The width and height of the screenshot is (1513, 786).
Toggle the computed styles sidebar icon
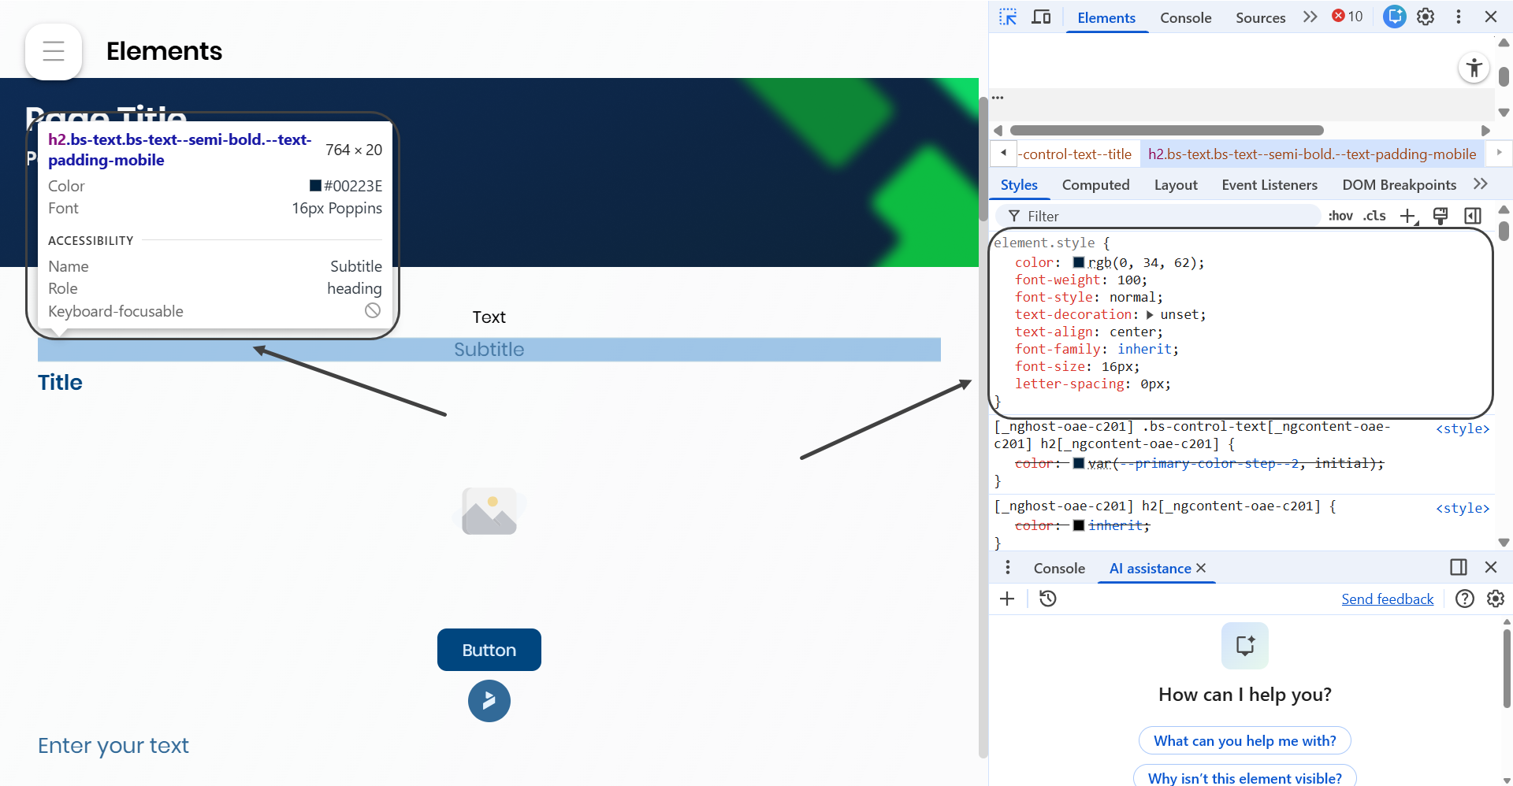coord(1472,216)
